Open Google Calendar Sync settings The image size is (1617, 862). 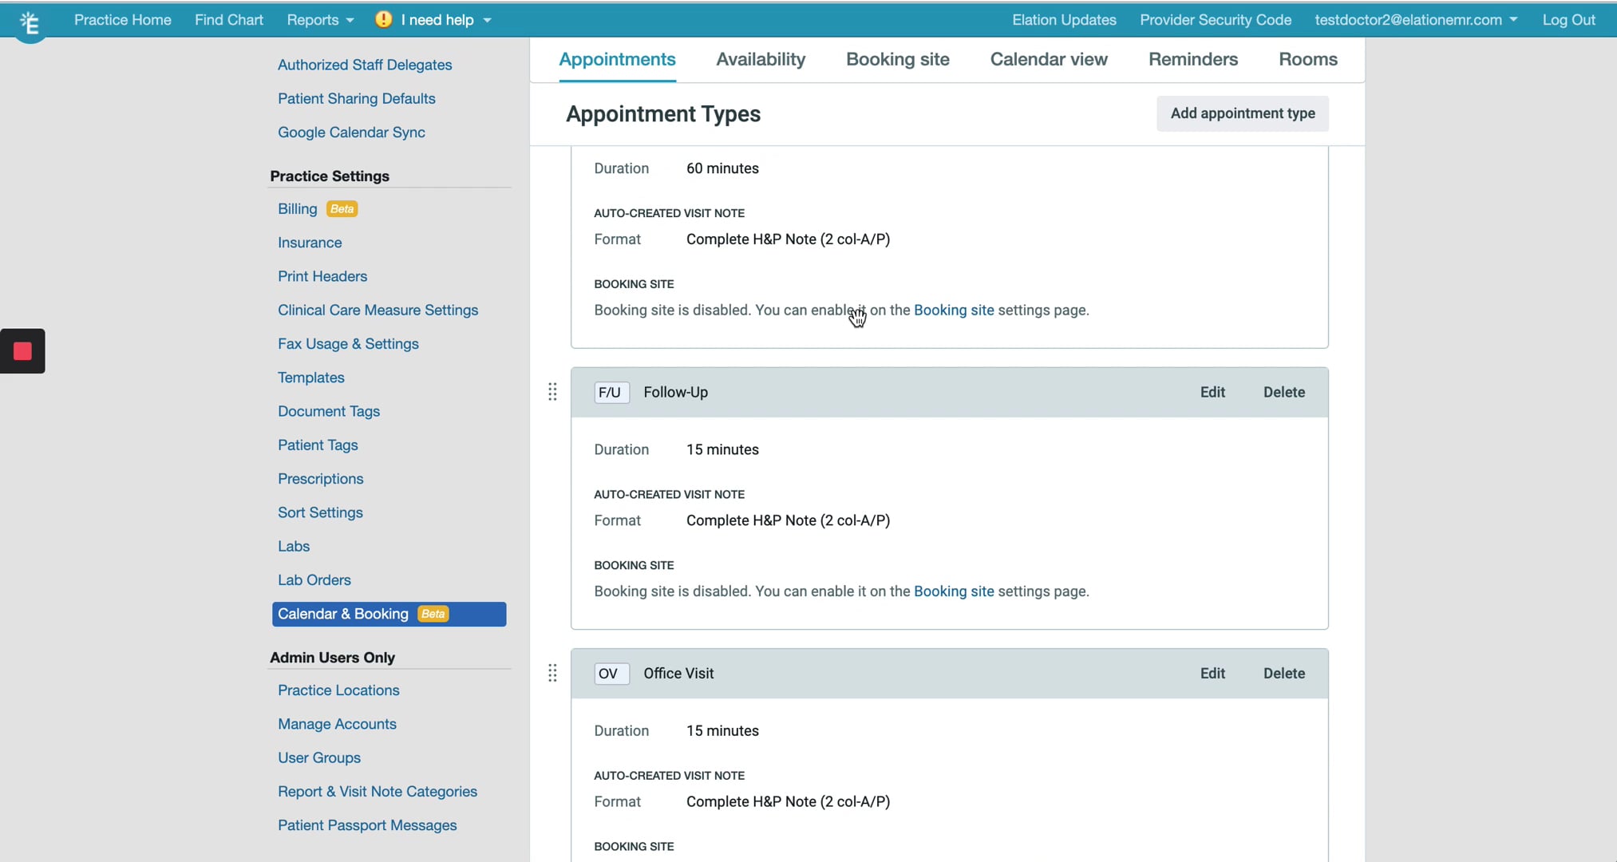pyautogui.click(x=351, y=132)
